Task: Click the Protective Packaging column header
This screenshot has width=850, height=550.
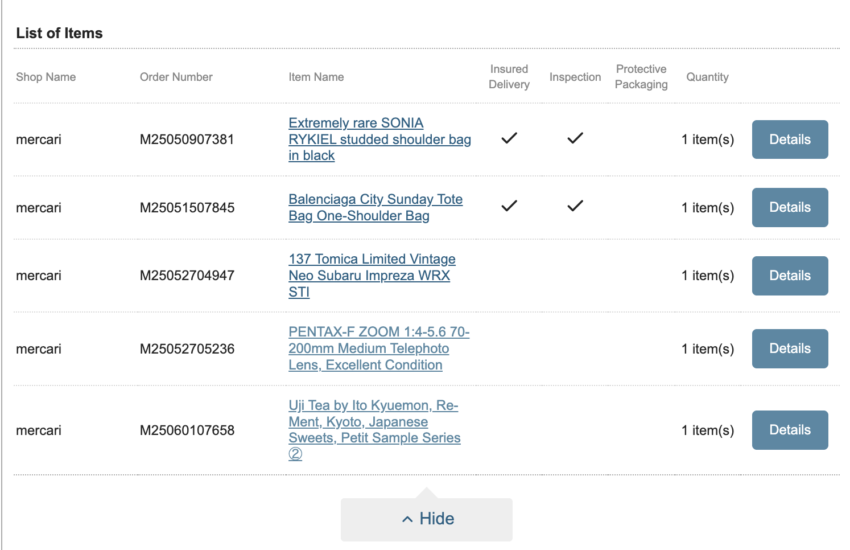Action: (641, 77)
